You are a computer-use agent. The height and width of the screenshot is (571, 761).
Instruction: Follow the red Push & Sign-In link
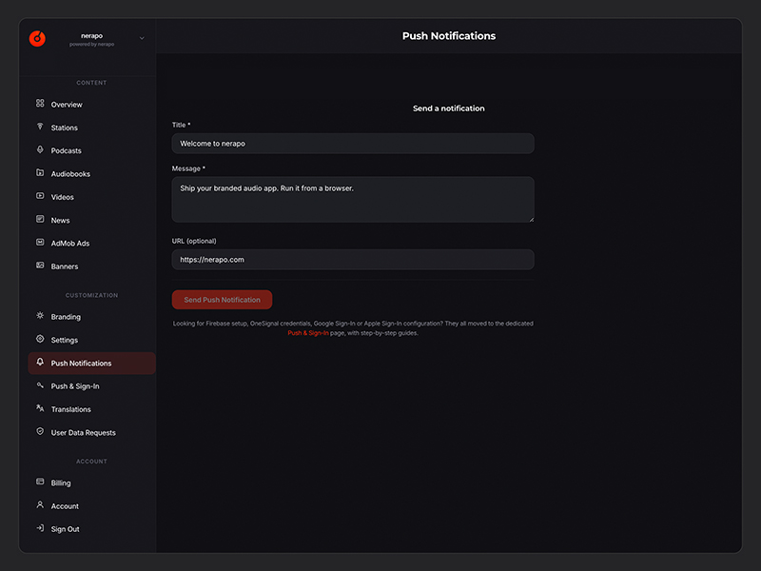click(308, 333)
